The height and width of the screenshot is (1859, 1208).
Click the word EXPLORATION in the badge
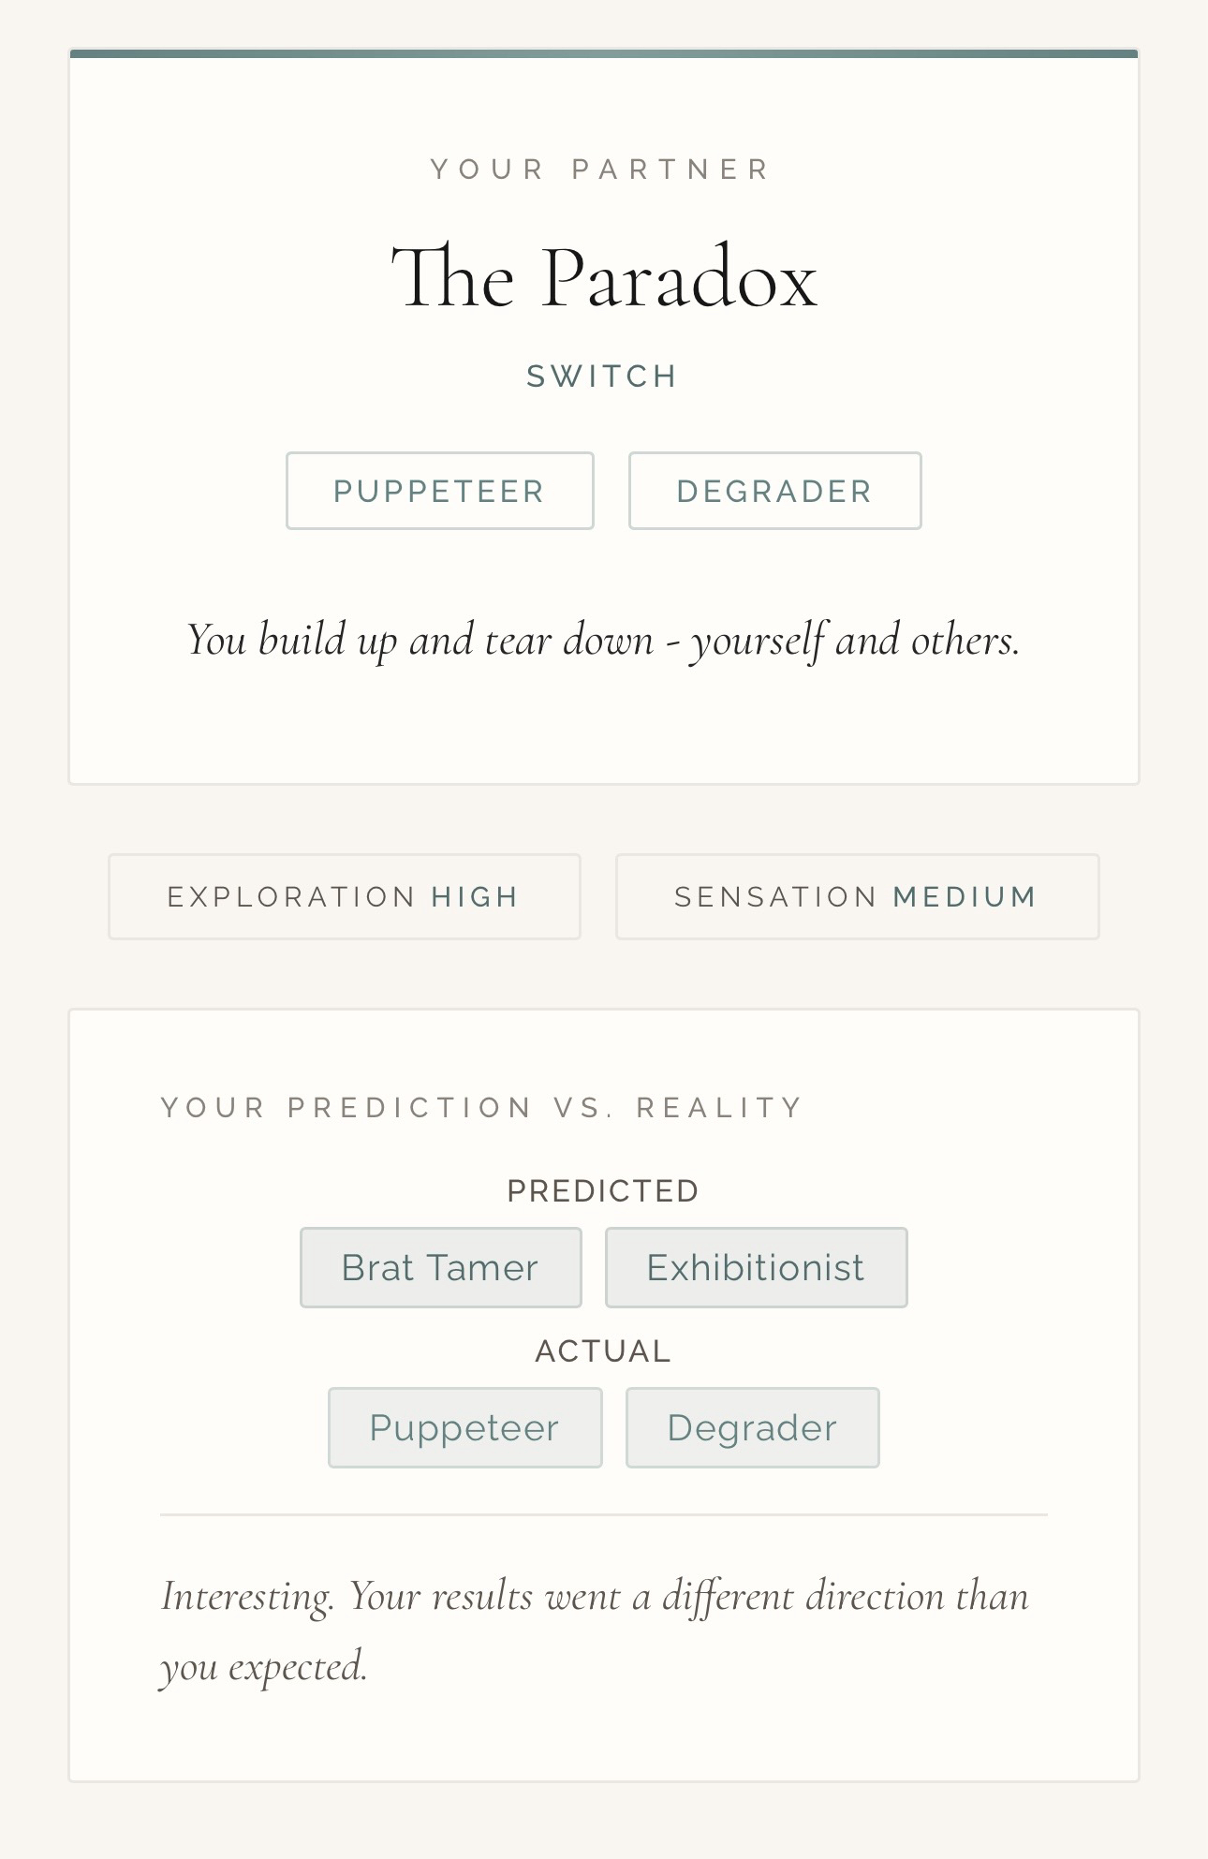[x=291, y=897]
